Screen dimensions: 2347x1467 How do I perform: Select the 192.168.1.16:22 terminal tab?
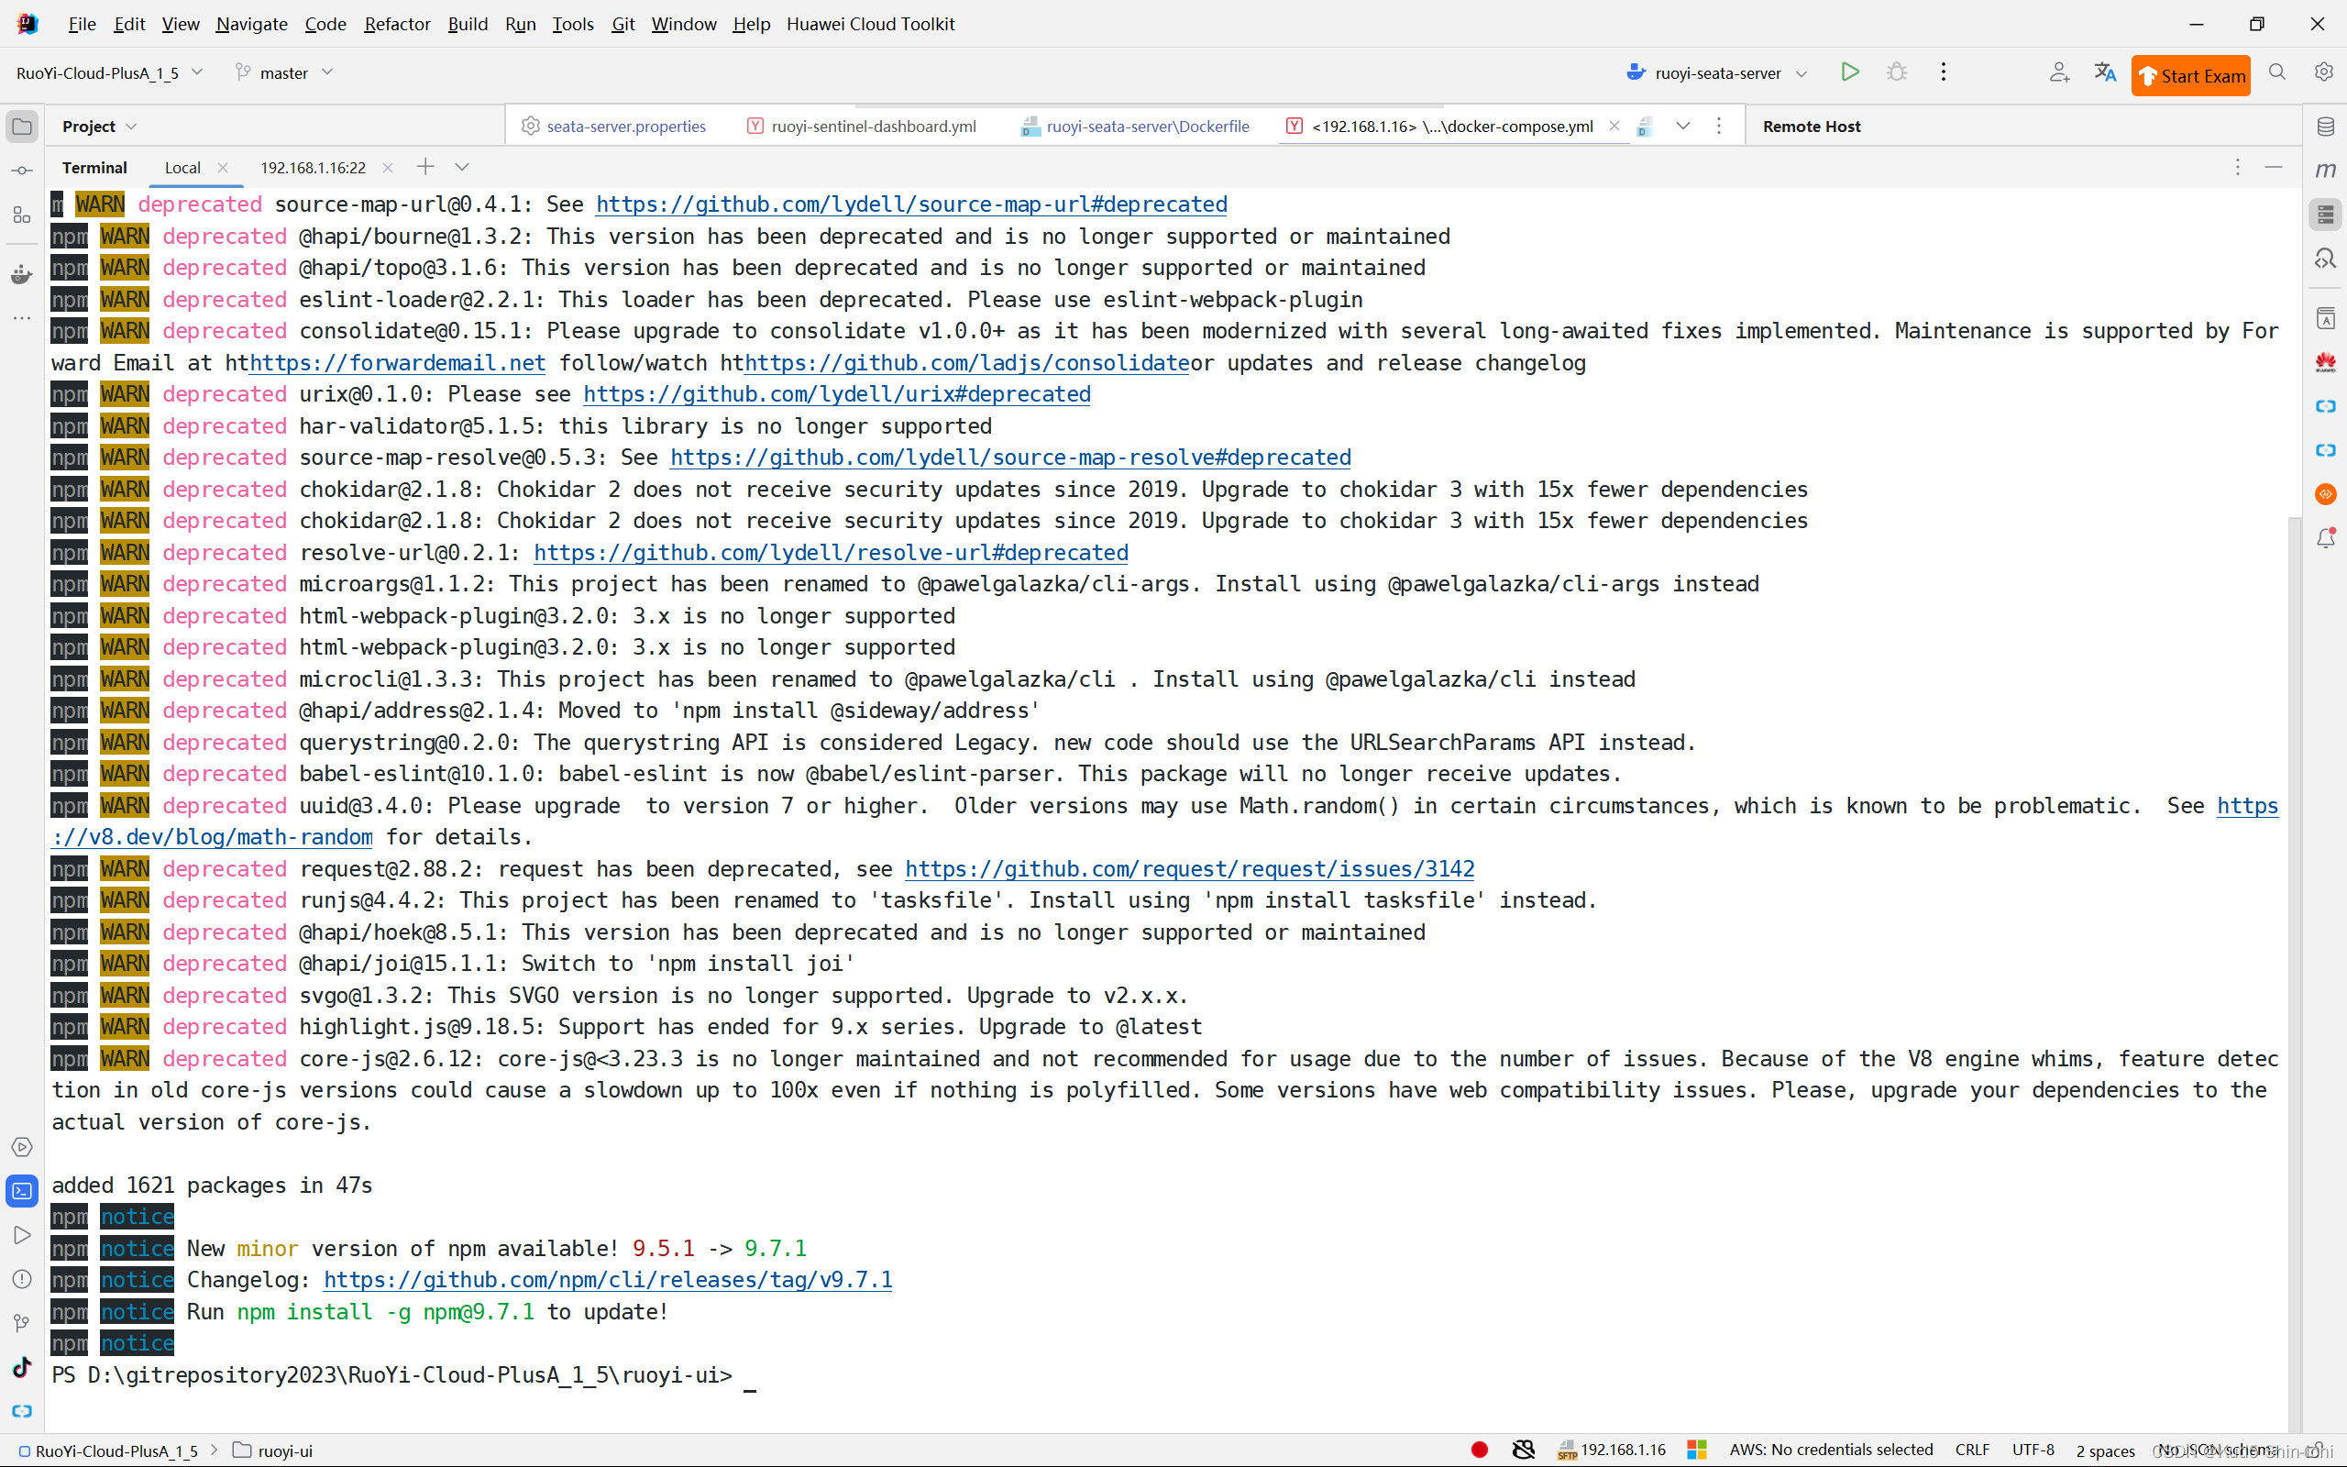point(313,168)
